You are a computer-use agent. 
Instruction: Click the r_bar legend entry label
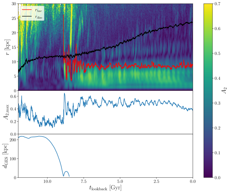point(38,10)
